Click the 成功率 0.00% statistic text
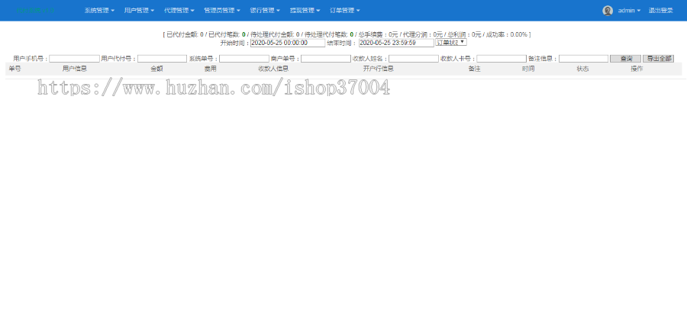Viewport: 687px width, 319px height. 507,34
